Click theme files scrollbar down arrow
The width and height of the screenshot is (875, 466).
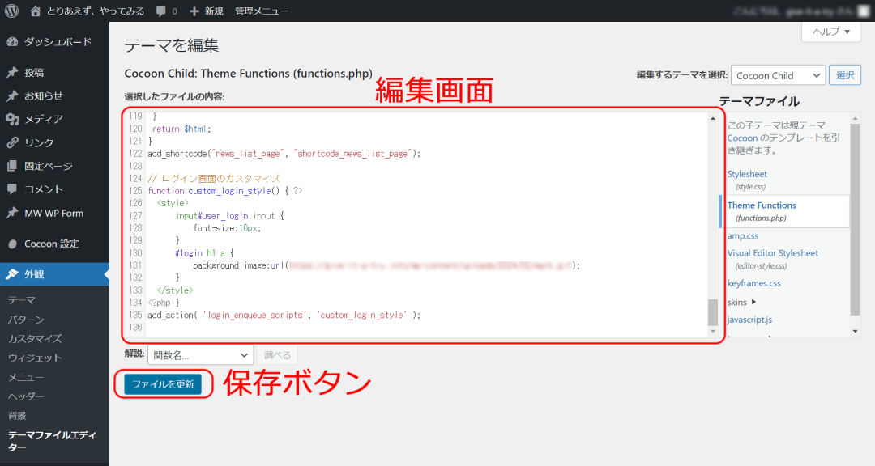(x=855, y=331)
